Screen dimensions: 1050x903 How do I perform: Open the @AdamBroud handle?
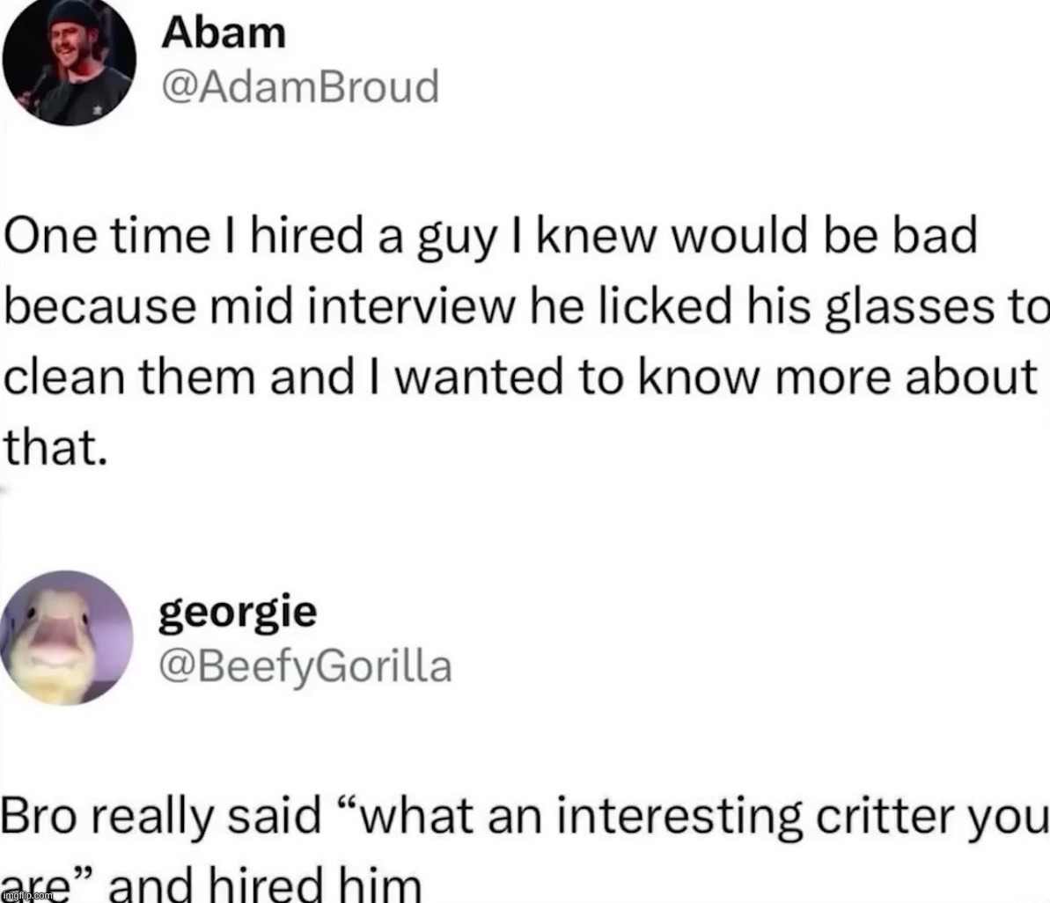coord(300,86)
